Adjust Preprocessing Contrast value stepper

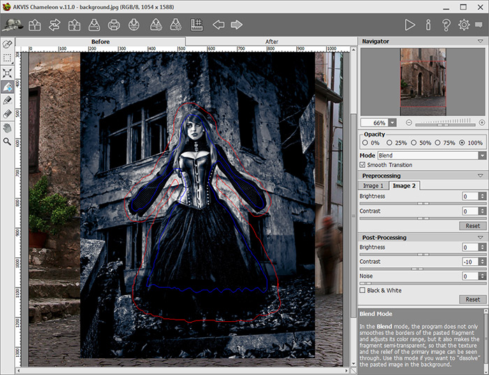tap(483, 211)
